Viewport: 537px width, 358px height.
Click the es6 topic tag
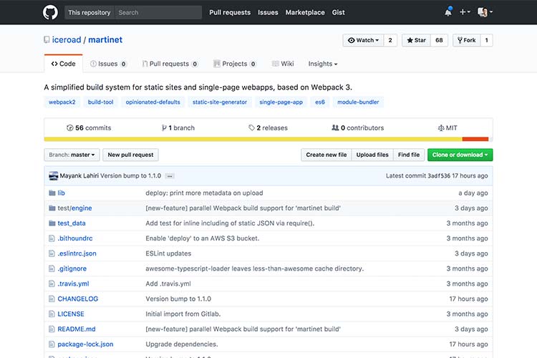click(x=320, y=102)
